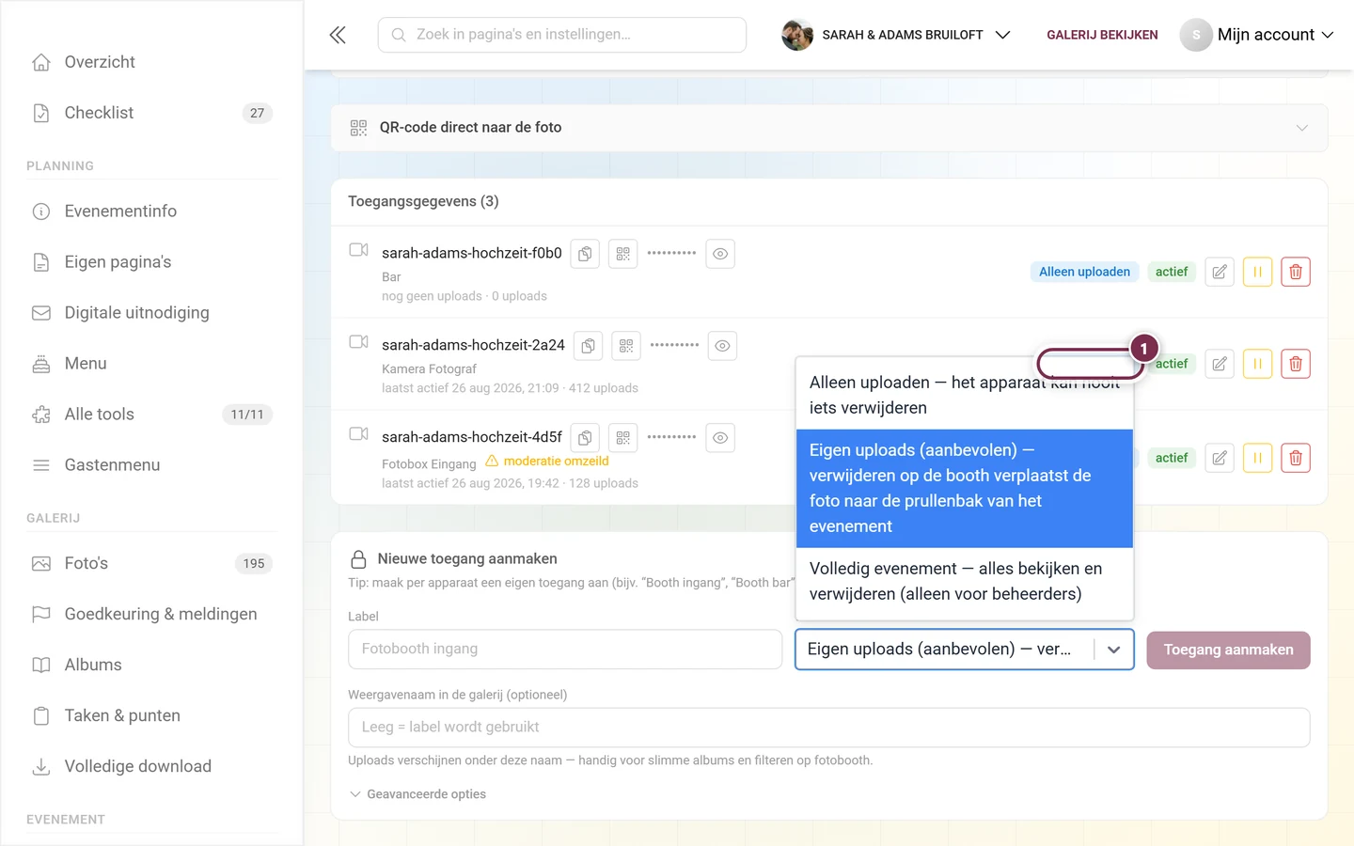The width and height of the screenshot is (1354, 846).
Task: Show QR code for sarah-adams-hochzeit-4d5f
Action: (x=622, y=438)
